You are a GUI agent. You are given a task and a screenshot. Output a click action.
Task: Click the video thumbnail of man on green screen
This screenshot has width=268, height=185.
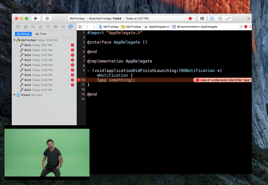(47, 152)
